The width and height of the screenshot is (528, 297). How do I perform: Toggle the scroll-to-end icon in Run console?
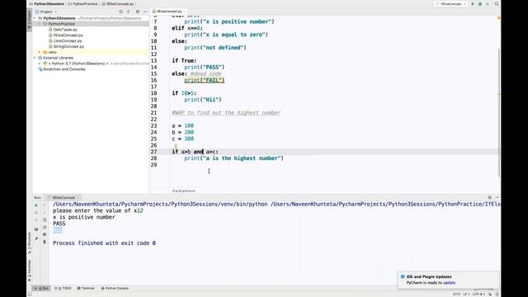click(45, 228)
